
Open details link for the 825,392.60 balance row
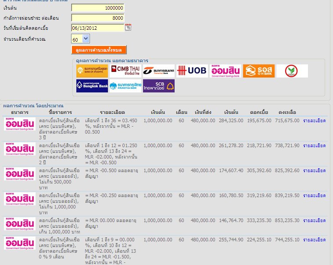coord(314,171)
